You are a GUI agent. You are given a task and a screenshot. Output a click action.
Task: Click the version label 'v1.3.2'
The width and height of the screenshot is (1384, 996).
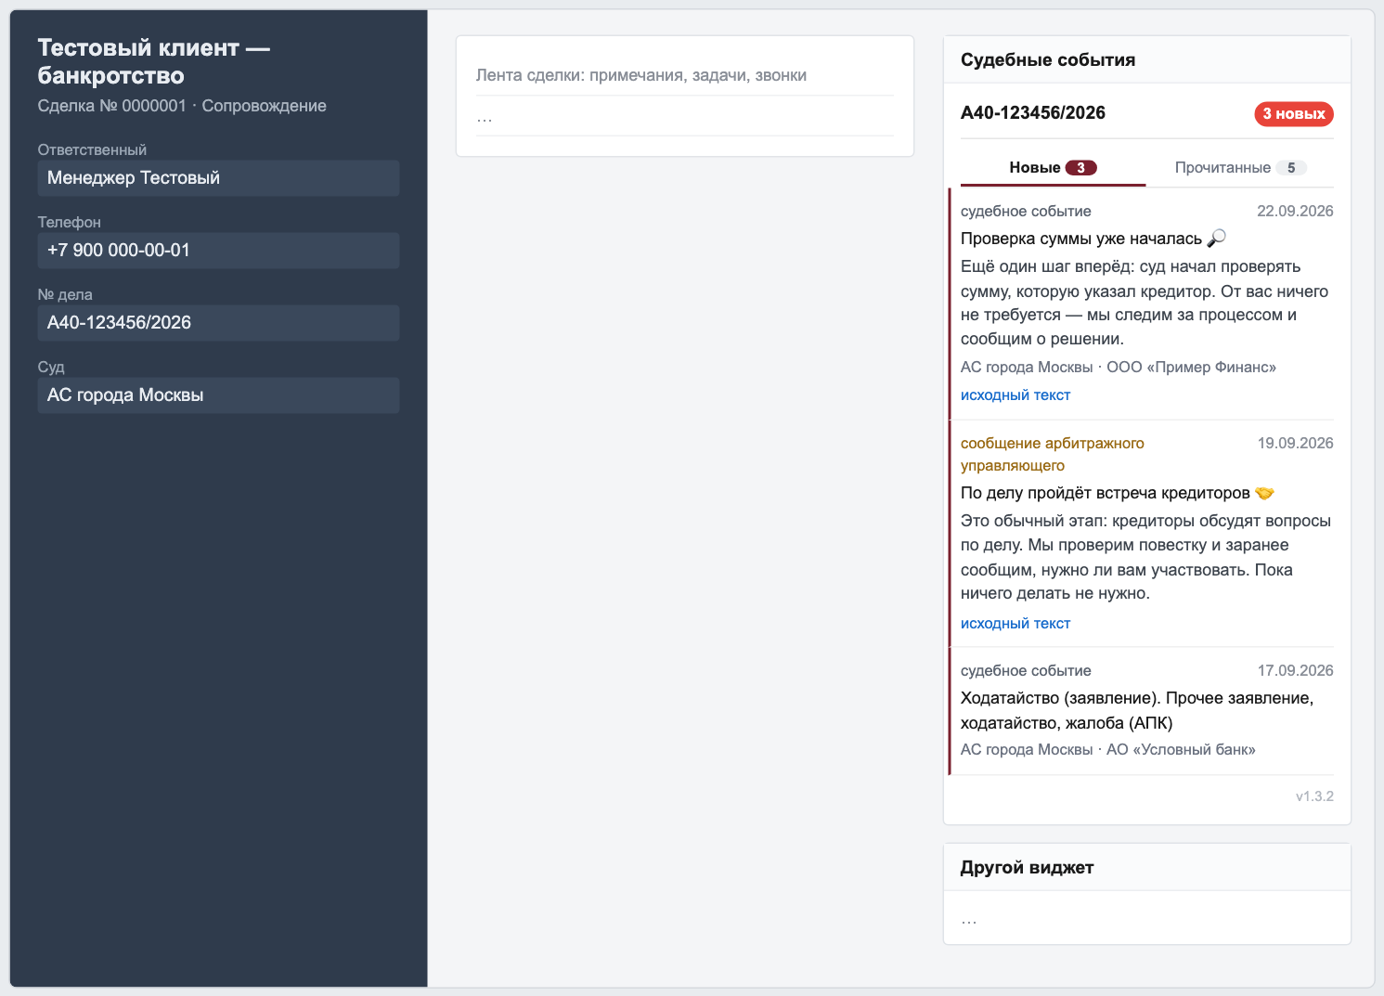coord(1314,796)
